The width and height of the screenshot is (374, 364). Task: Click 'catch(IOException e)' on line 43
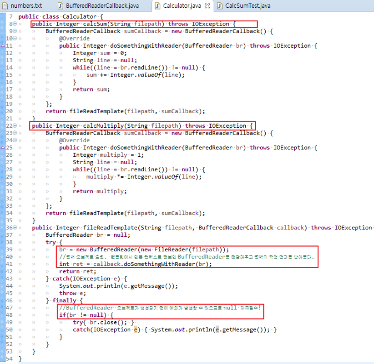point(86,279)
